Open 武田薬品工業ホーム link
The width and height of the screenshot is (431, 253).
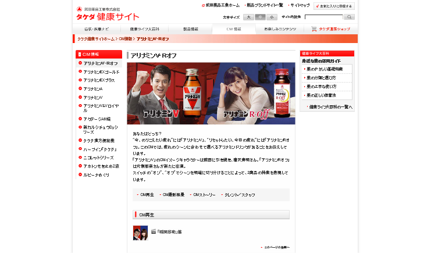click(222, 5)
